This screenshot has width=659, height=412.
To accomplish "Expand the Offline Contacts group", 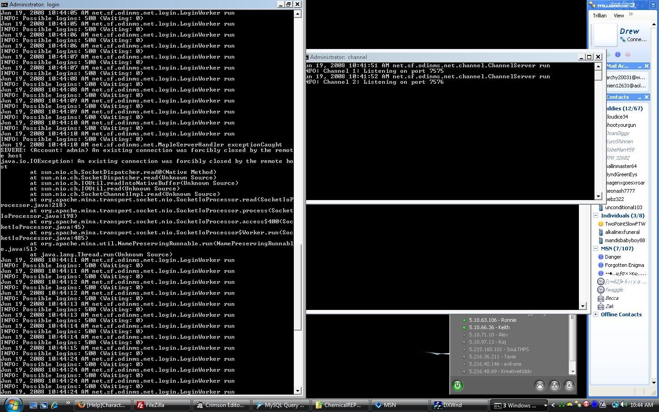I will pos(596,314).
